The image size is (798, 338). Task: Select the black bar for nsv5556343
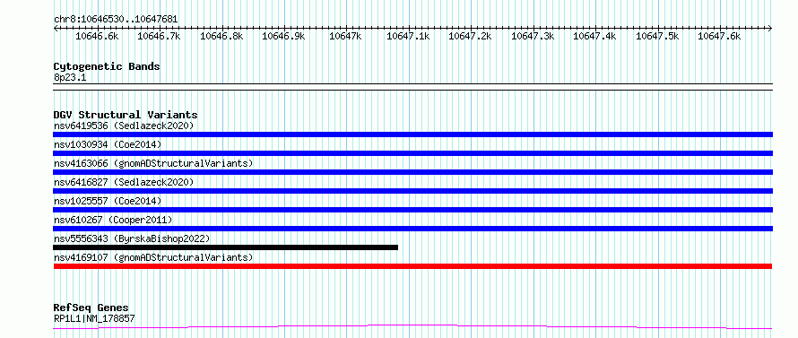click(x=225, y=247)
